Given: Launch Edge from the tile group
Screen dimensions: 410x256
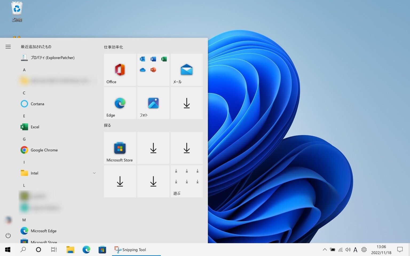Looking at the screenshot, I should 119,103.
